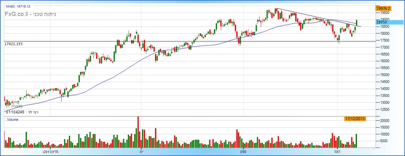Click the Volume panel label
Viewport: 405px width, 156px height.
click(x=12, y=119)
